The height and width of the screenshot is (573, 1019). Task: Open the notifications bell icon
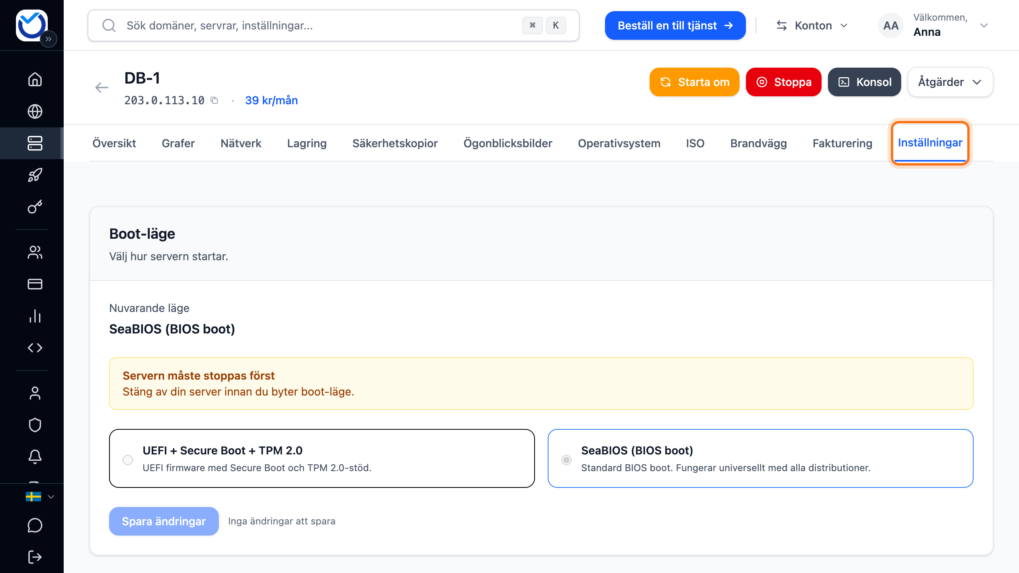coord(35,457)
